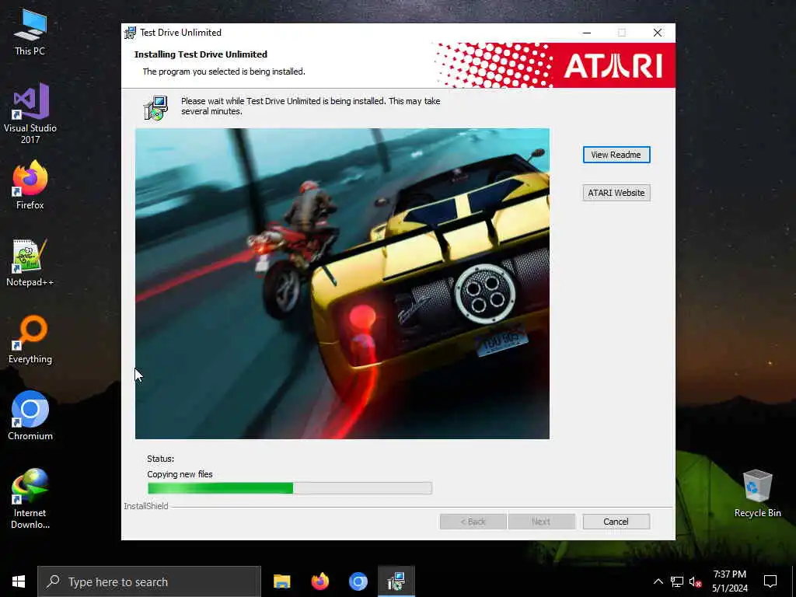The height and width of the screenshot is (597, 796).
Task: Click the Type here to search box
Action: (x=149, y=581)
